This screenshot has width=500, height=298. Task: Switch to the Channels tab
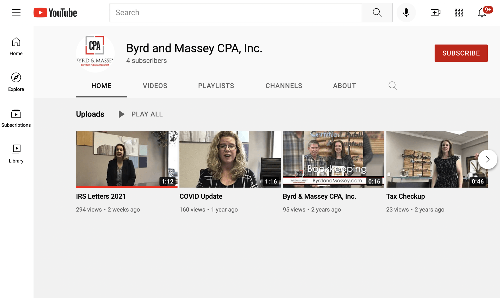[284, 86]
